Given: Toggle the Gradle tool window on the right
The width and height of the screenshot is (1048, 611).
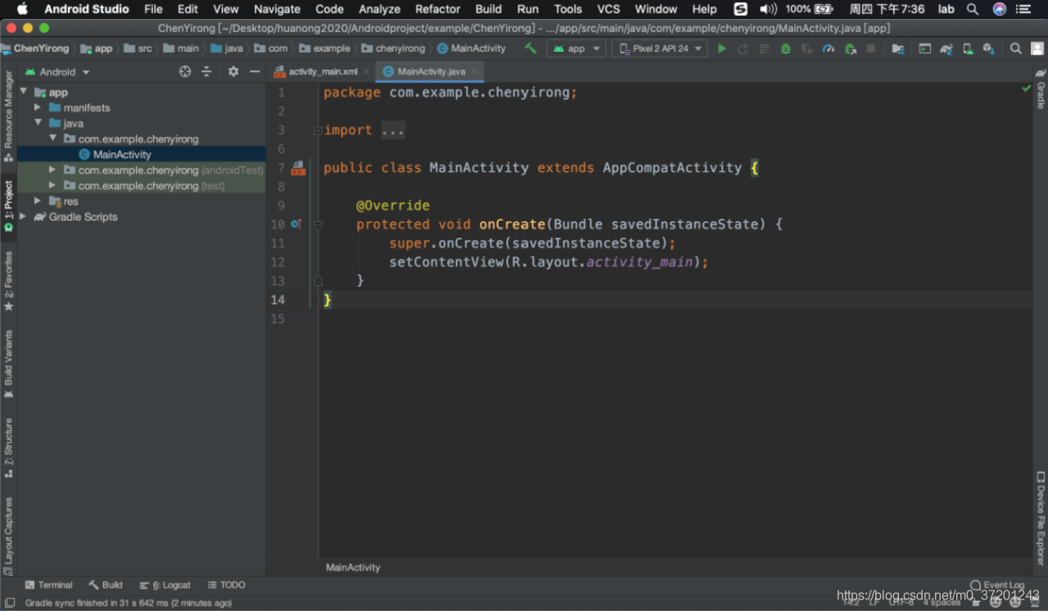Looking at the screenshot, I should tap(1041, 88).
